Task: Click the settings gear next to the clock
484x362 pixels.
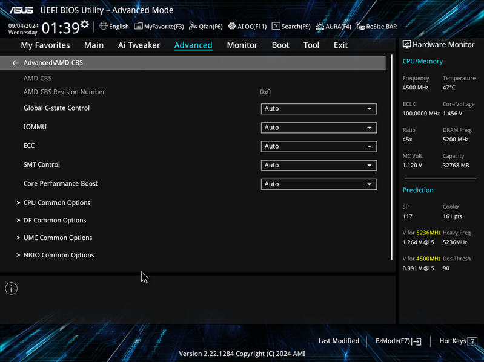Action: [x=85, y=24]
